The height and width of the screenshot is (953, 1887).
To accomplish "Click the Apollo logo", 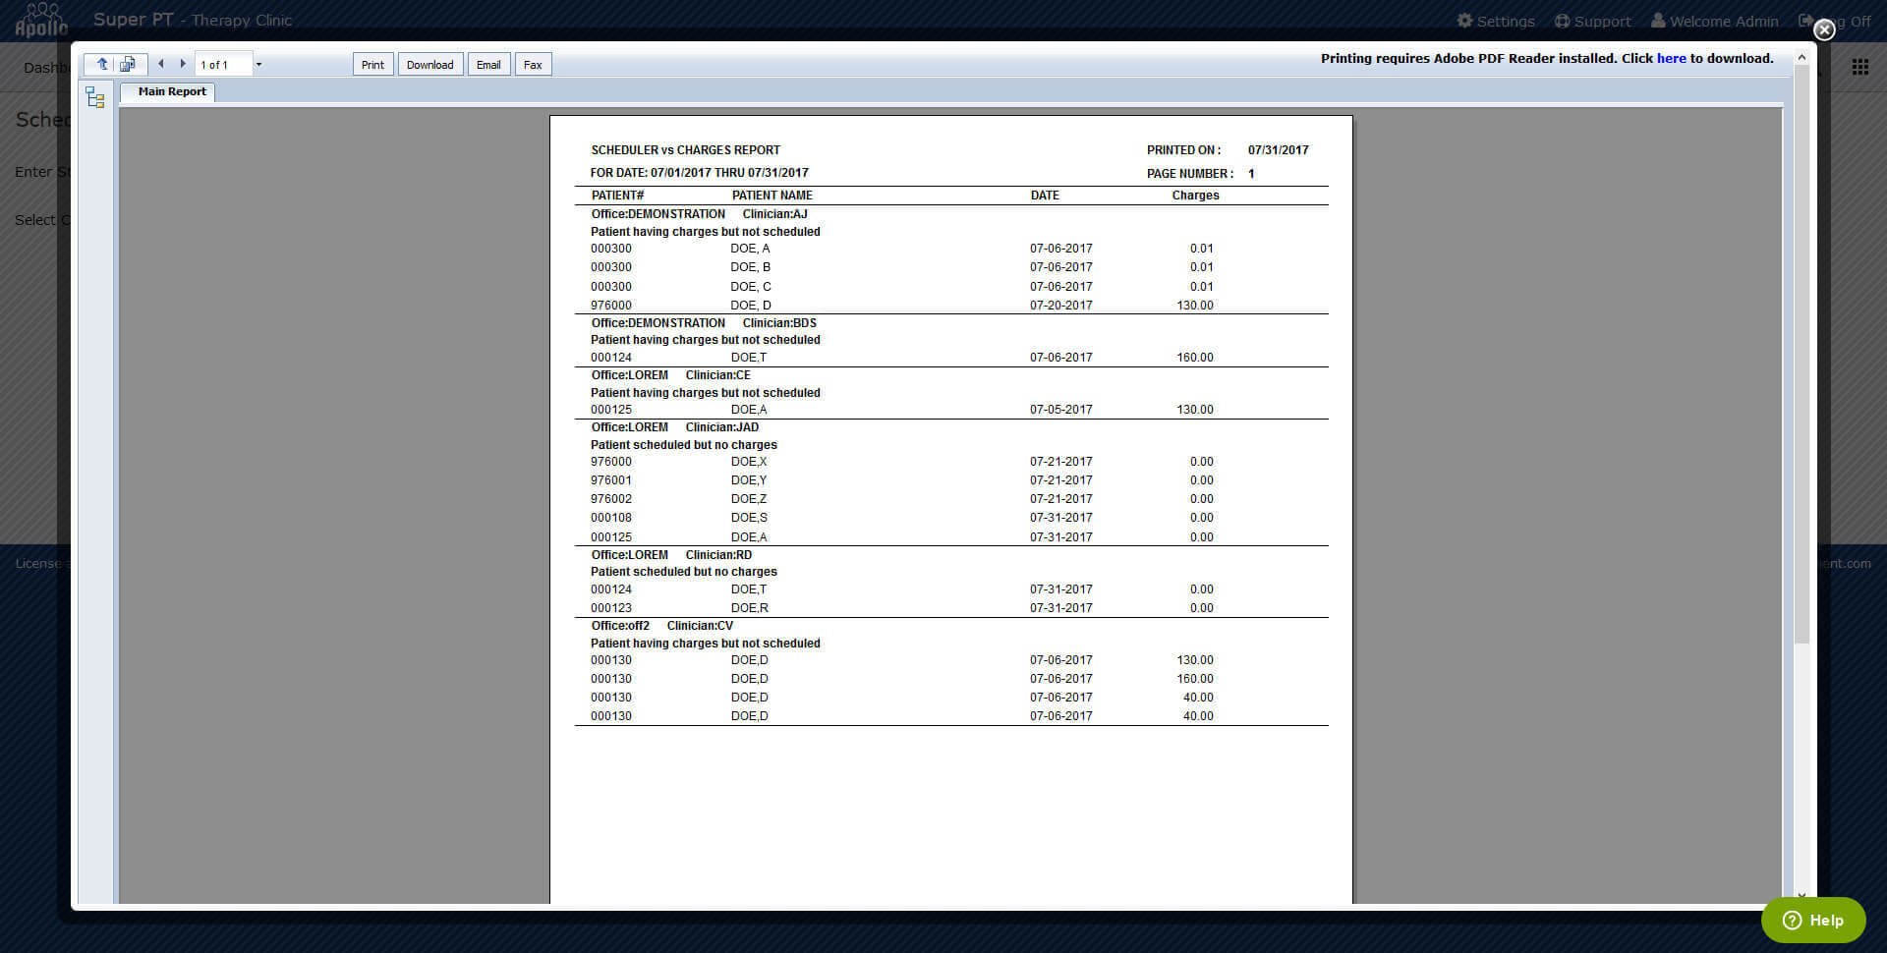I will [x=41, y=20].
